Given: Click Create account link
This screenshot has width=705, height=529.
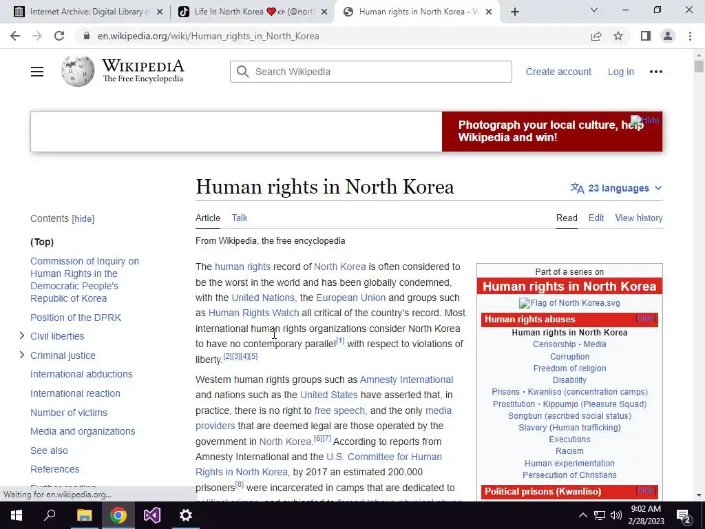Looking at the screenshot, I should pos(558,72).
